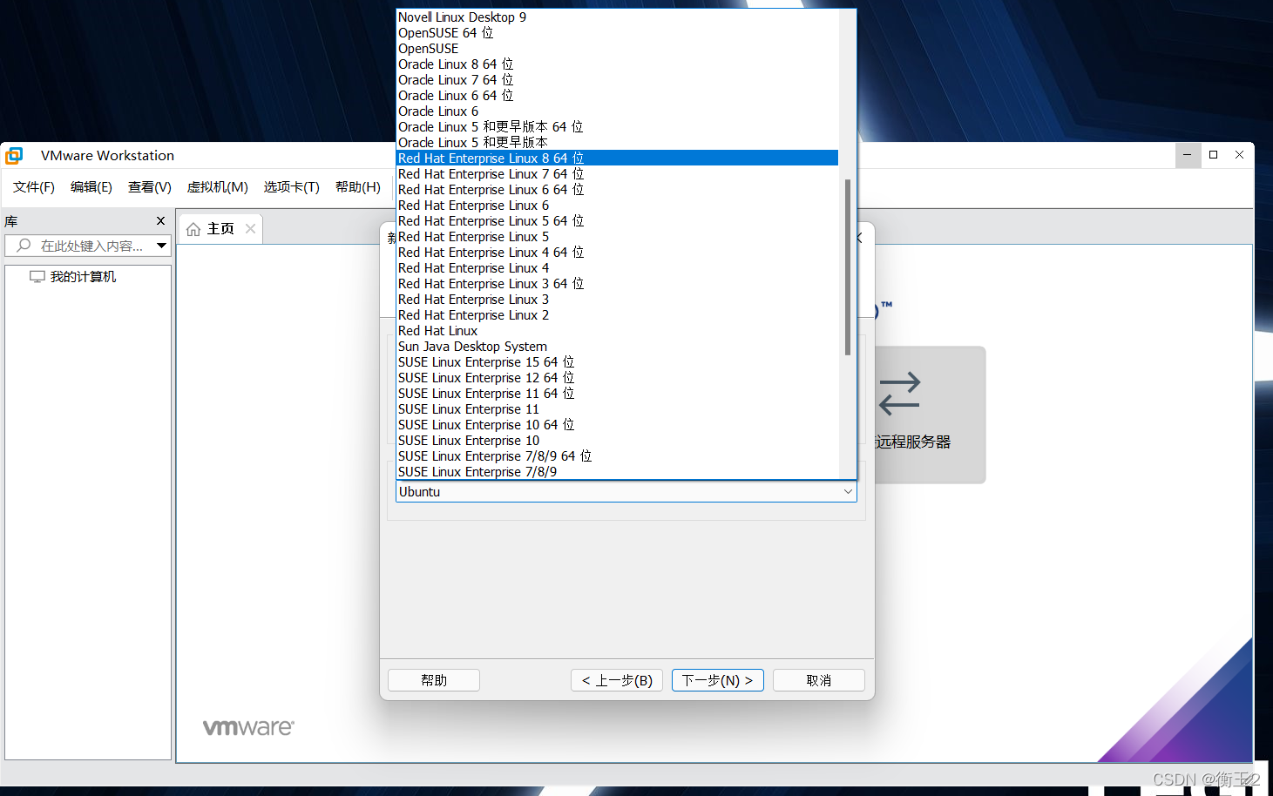Screen dimensions: 1273x796
Task: Choose Oracle Linux 7 64 位
Action: pos(617,80)
